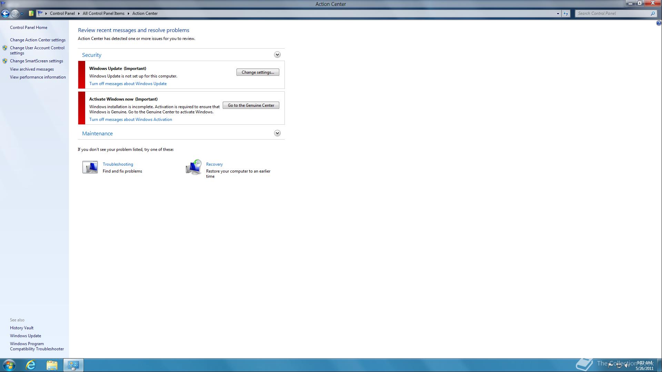Screen dimensions: 662x372
Task: Open Help via the question mark icon
Action: pyautogui.click(x=659, y=23)
